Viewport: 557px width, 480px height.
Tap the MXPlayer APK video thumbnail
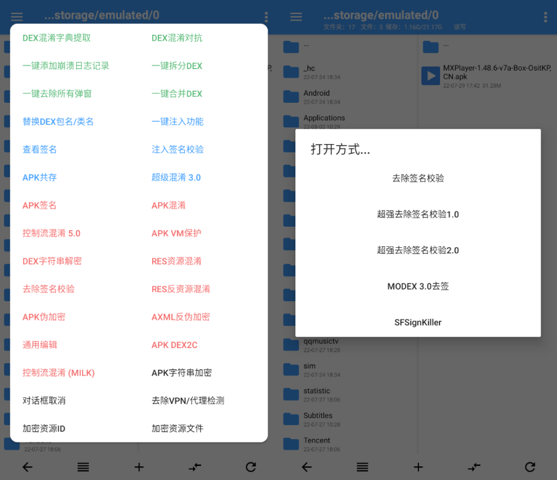point(430,76)
